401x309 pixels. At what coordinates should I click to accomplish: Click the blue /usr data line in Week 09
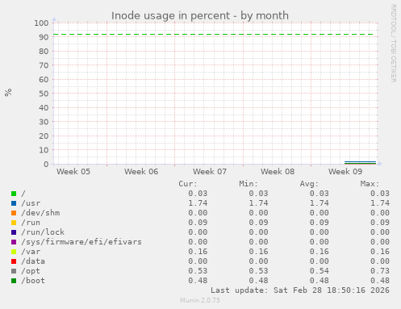[x=360, y=161]
